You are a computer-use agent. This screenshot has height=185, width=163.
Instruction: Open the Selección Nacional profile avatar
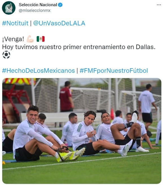pyautogui.click(x=9, y=8)
